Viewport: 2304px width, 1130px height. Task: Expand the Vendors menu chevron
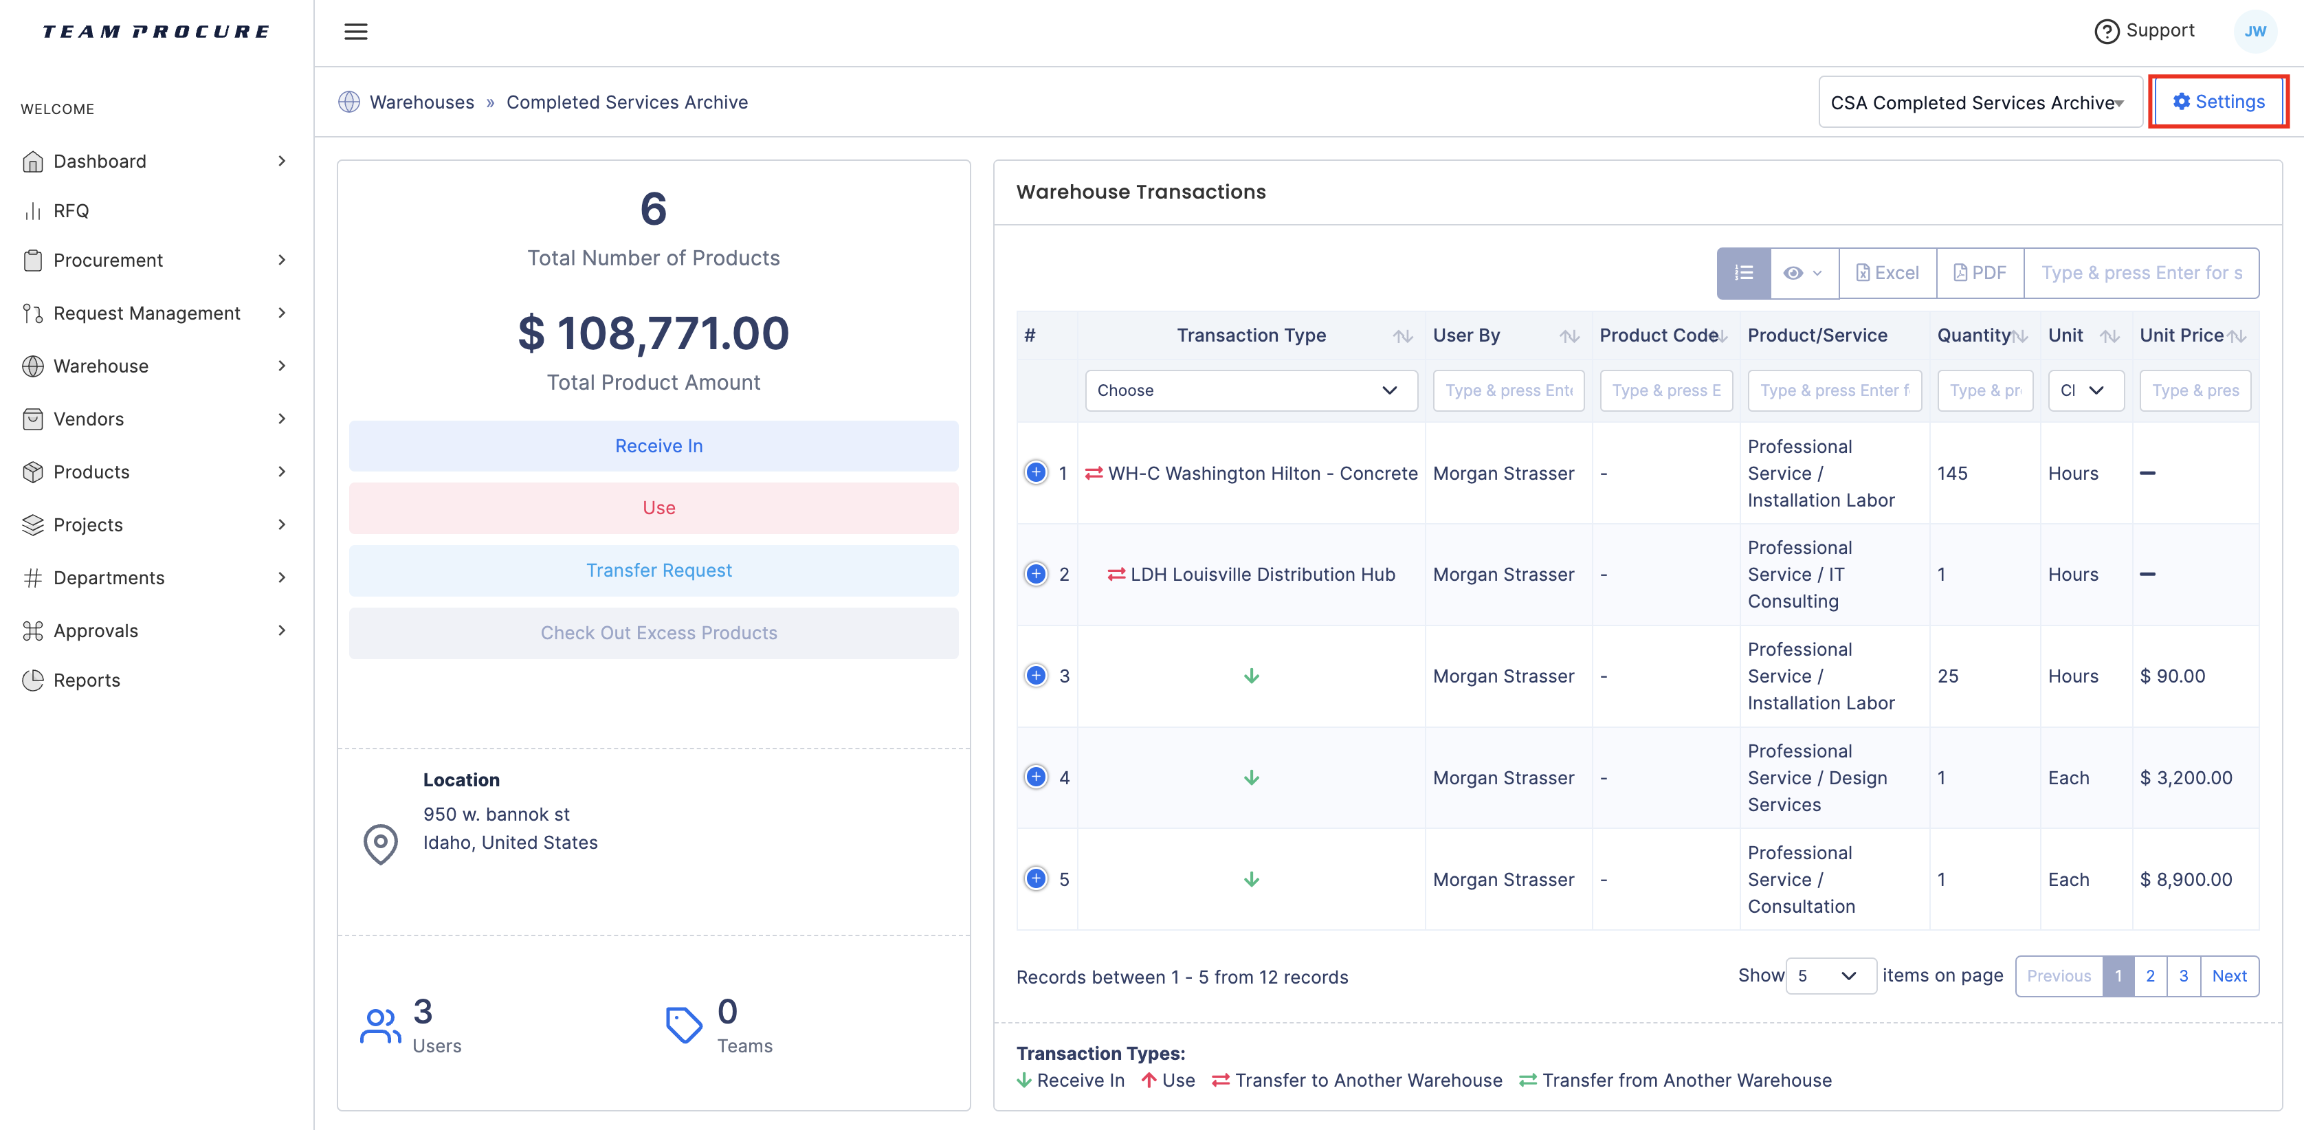[282, 419]
